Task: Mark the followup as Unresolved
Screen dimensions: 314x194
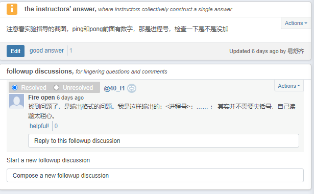Action: tap(56, 87)
